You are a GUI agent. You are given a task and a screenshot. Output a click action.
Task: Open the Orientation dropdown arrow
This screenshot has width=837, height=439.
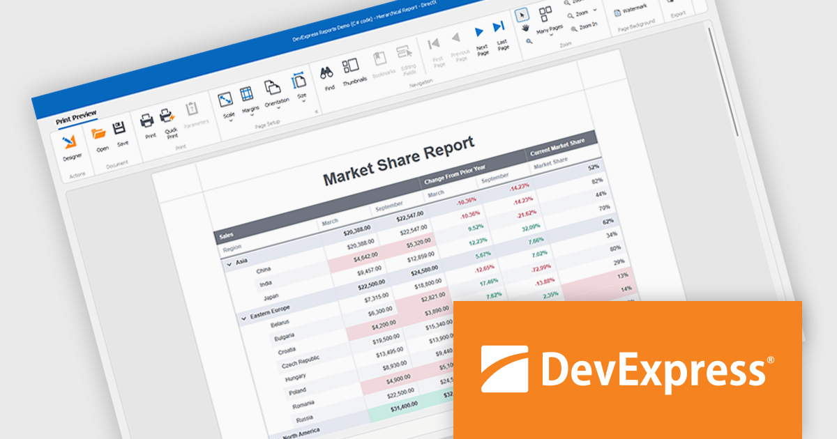tap(279, 108)
